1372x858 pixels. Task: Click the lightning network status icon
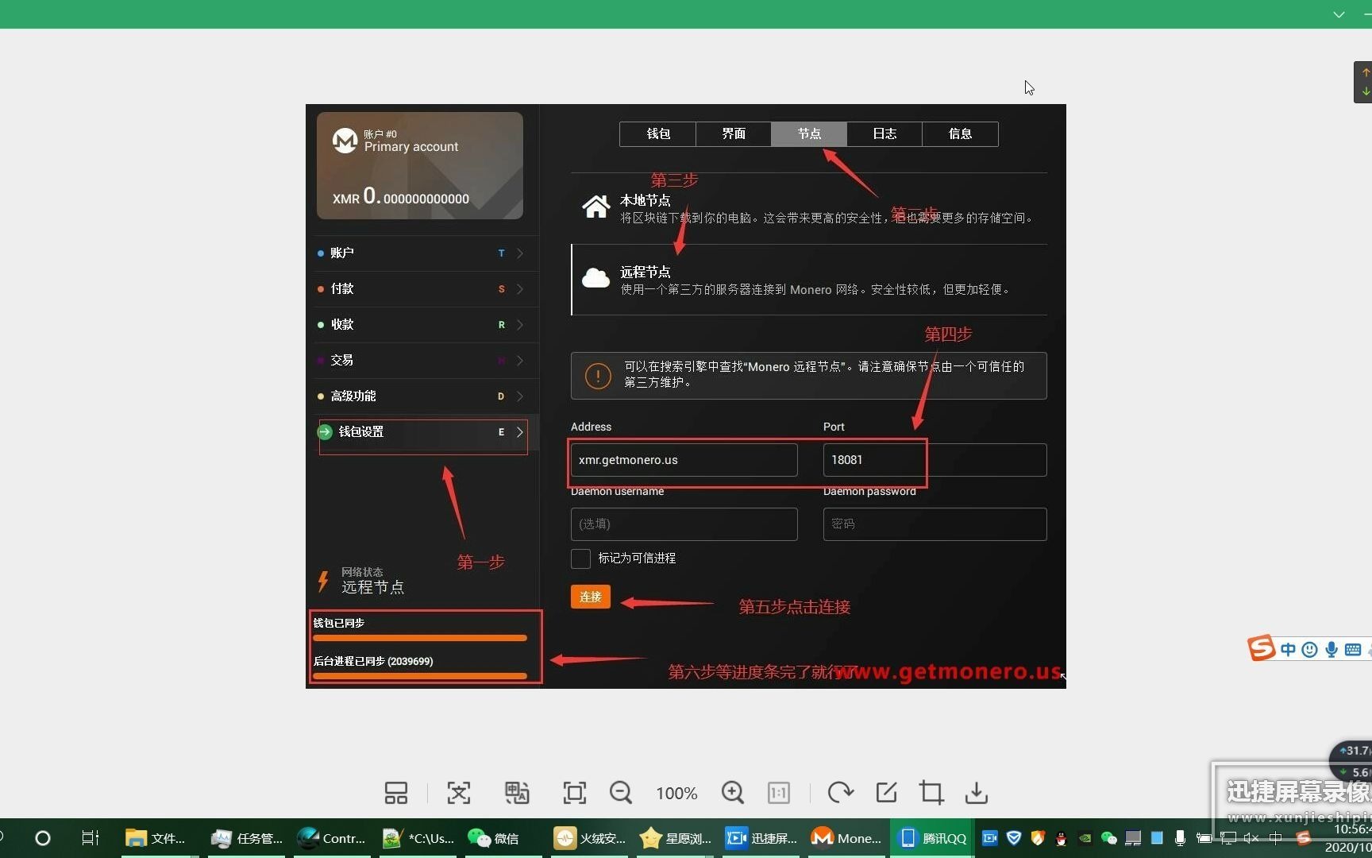323,581
